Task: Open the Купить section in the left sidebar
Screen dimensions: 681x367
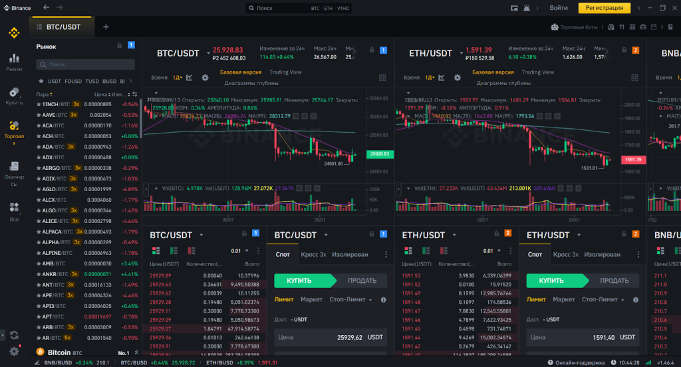Action: click(x=14, y=96)
